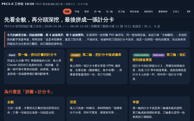Viewport: 194px width, 121px height.
Task: Click the 全貌 card heading
Action: (11, 102)
